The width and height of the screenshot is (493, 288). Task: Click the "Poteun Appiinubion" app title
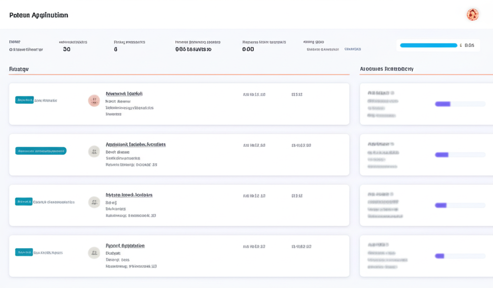(x=39, y=15)
